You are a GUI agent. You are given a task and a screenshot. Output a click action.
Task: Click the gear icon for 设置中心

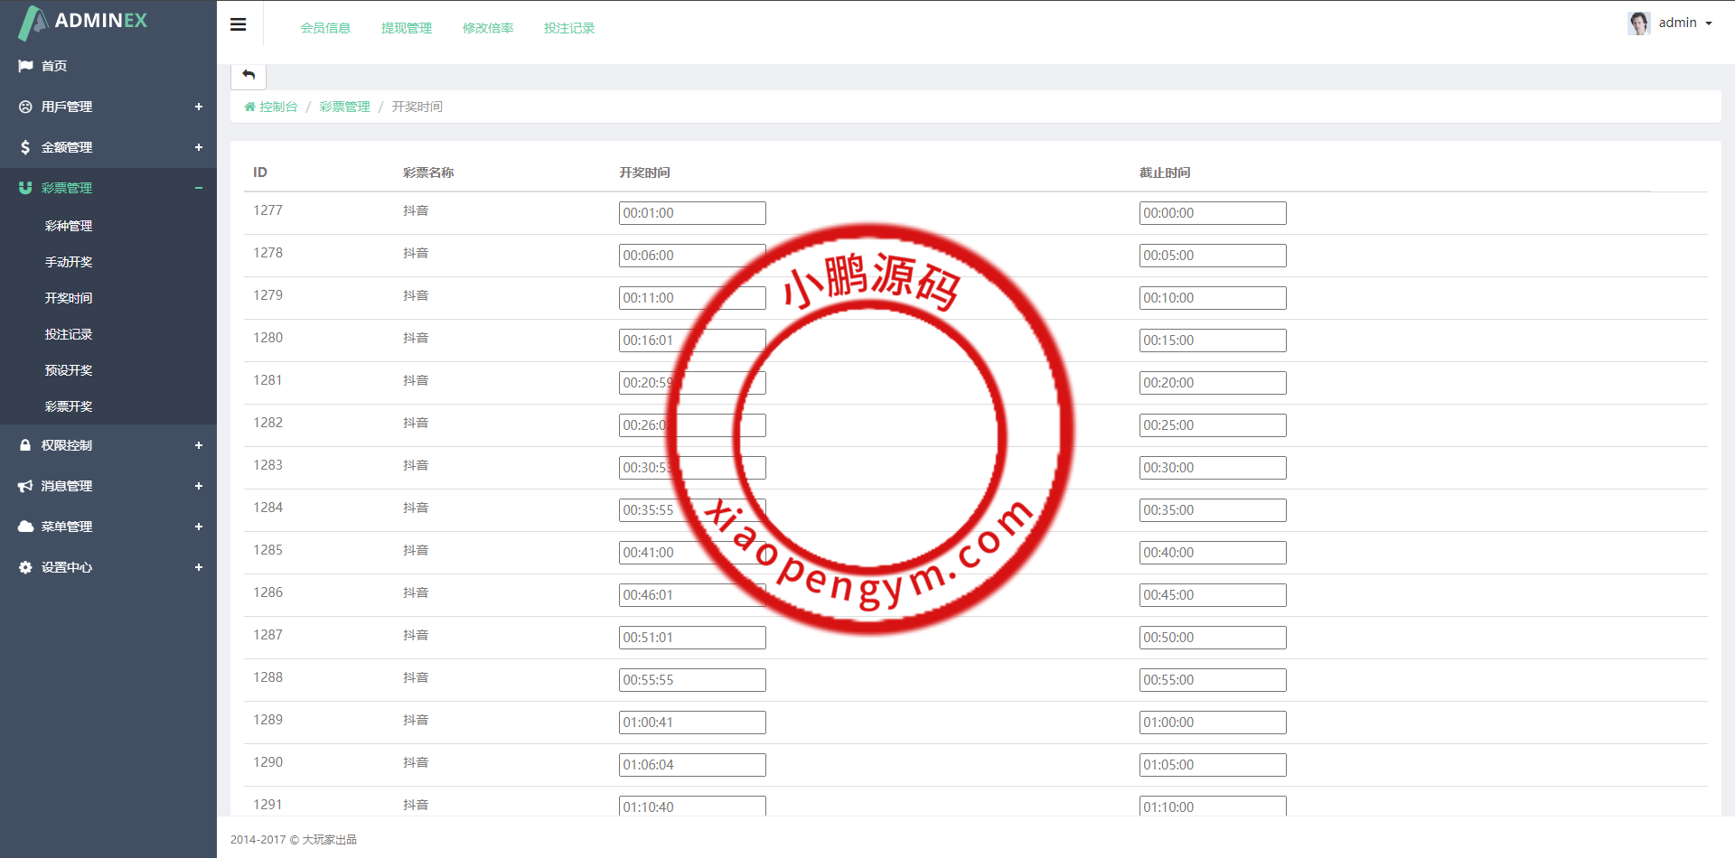coord(25,567)
